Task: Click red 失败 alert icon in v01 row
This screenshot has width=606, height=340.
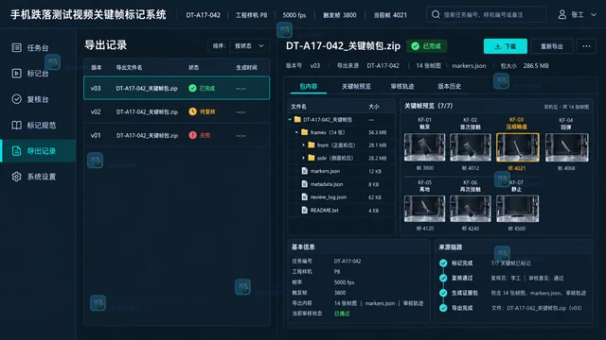Action: click(x=192, y=135)
